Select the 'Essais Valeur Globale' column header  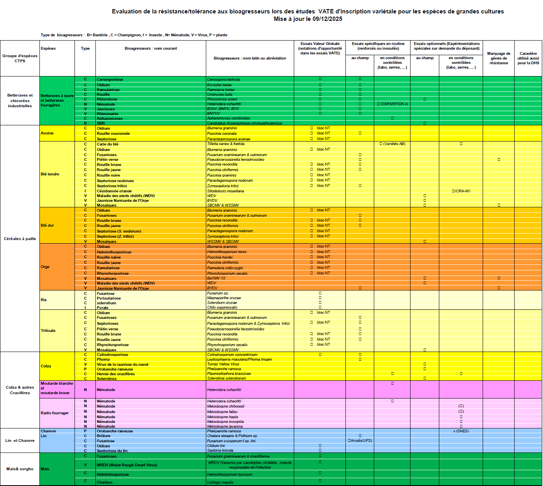(x=320, y=48)
